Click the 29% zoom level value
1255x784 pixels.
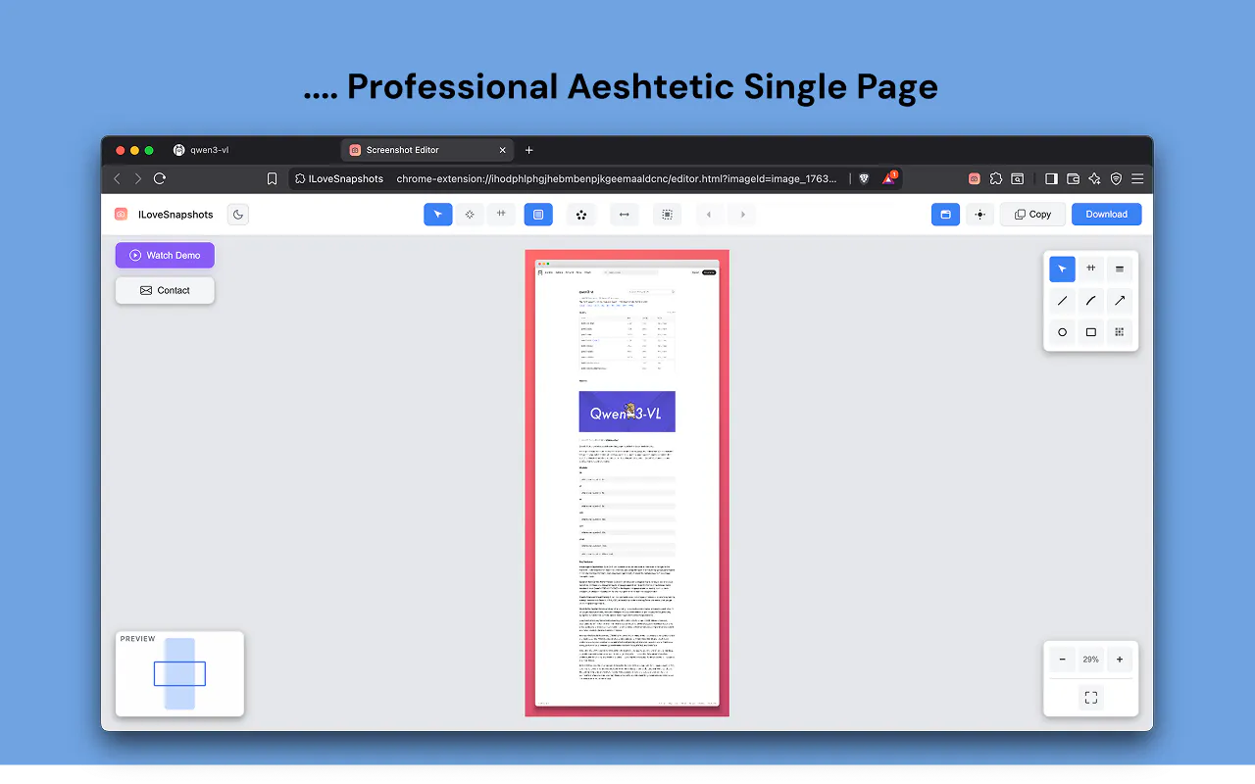pos(1091,660)
